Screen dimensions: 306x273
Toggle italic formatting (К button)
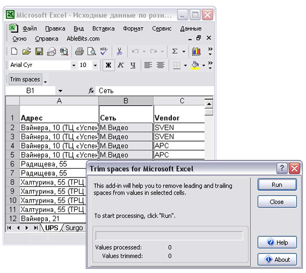121,65
